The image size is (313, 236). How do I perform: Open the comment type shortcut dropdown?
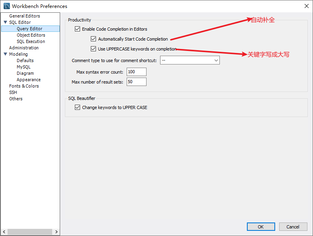[x=190, y=60]
